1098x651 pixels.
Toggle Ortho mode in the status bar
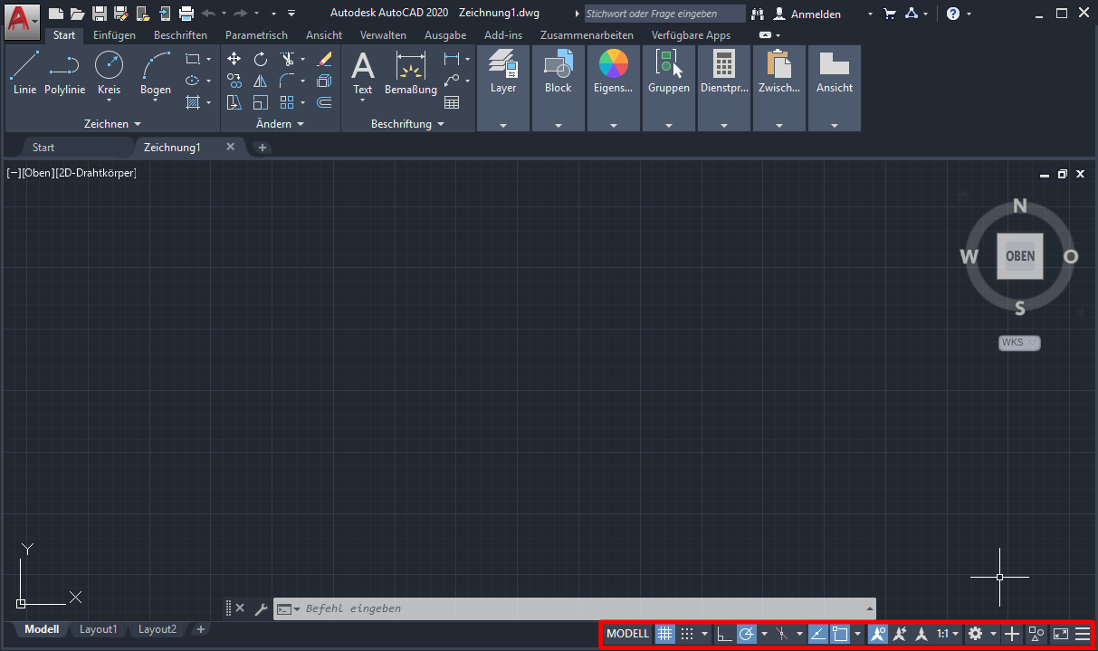tap(724, 634)
